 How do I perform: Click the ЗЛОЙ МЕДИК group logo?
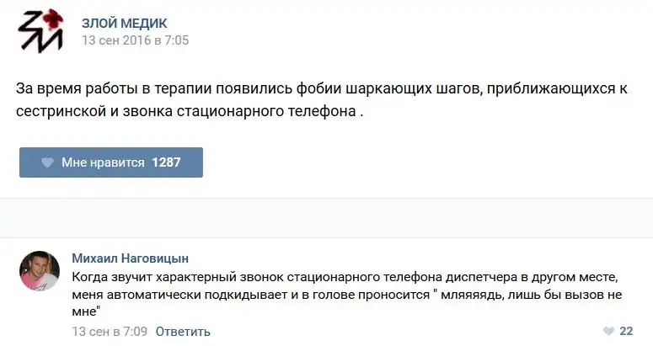[39, 32]
